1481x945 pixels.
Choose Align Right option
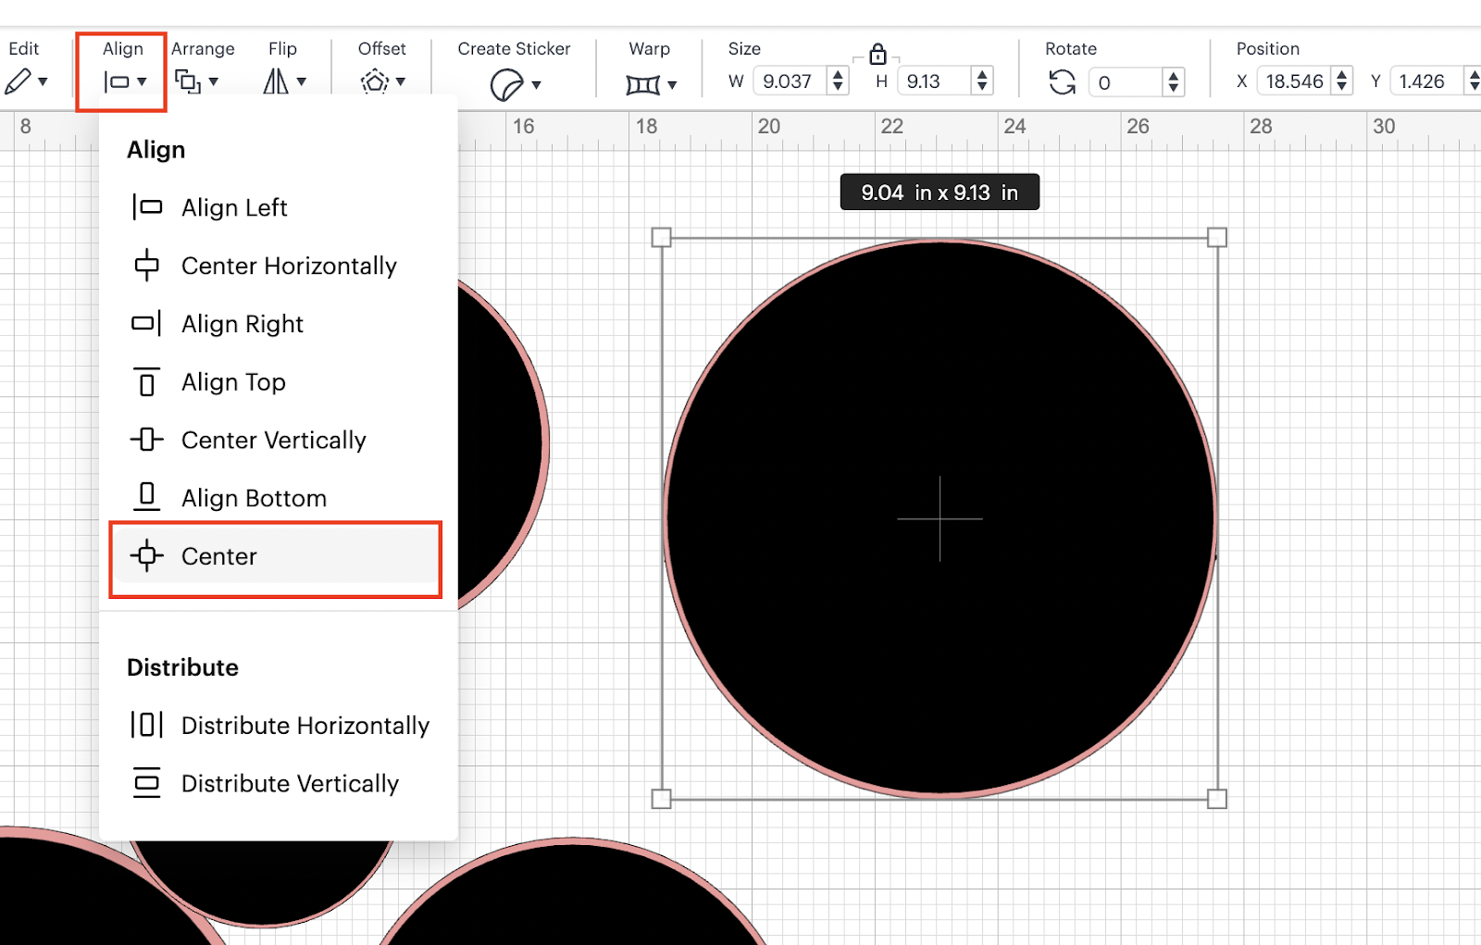point(278,324)
